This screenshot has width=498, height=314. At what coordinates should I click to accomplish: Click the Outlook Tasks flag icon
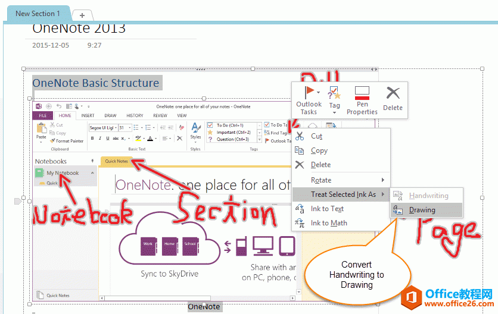pyautogui.click(x=309, y=93)
